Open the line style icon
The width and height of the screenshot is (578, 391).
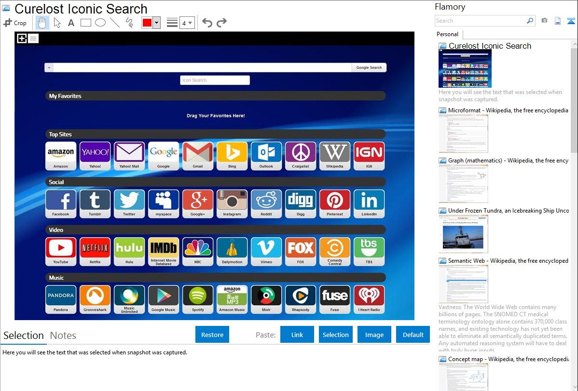pos(172,23)
